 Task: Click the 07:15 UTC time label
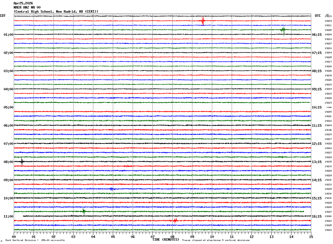317,53
